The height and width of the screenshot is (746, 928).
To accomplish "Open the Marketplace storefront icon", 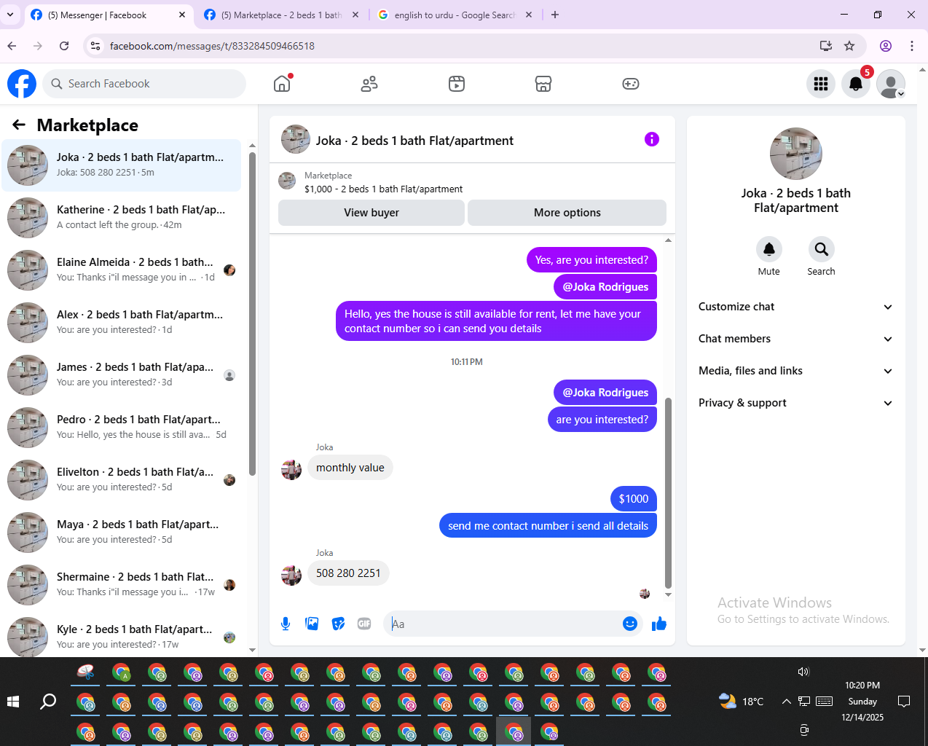I will pyautogui.click(x=543, y=84).
